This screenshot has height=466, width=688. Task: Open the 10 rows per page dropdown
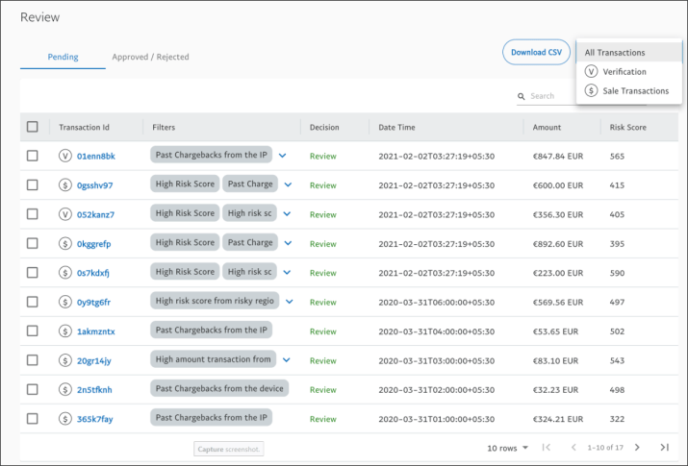coord(507,448)
